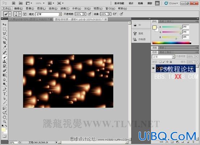Select the Crop tool
The height and width of the screenshot is (145, 200).
(x=4, y=43)
